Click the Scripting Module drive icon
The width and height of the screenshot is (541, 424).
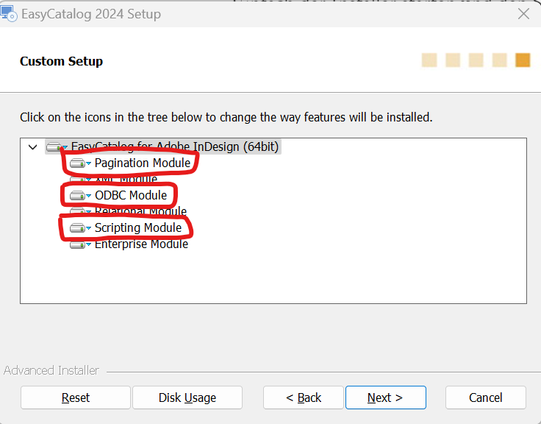tap(78, 228)
